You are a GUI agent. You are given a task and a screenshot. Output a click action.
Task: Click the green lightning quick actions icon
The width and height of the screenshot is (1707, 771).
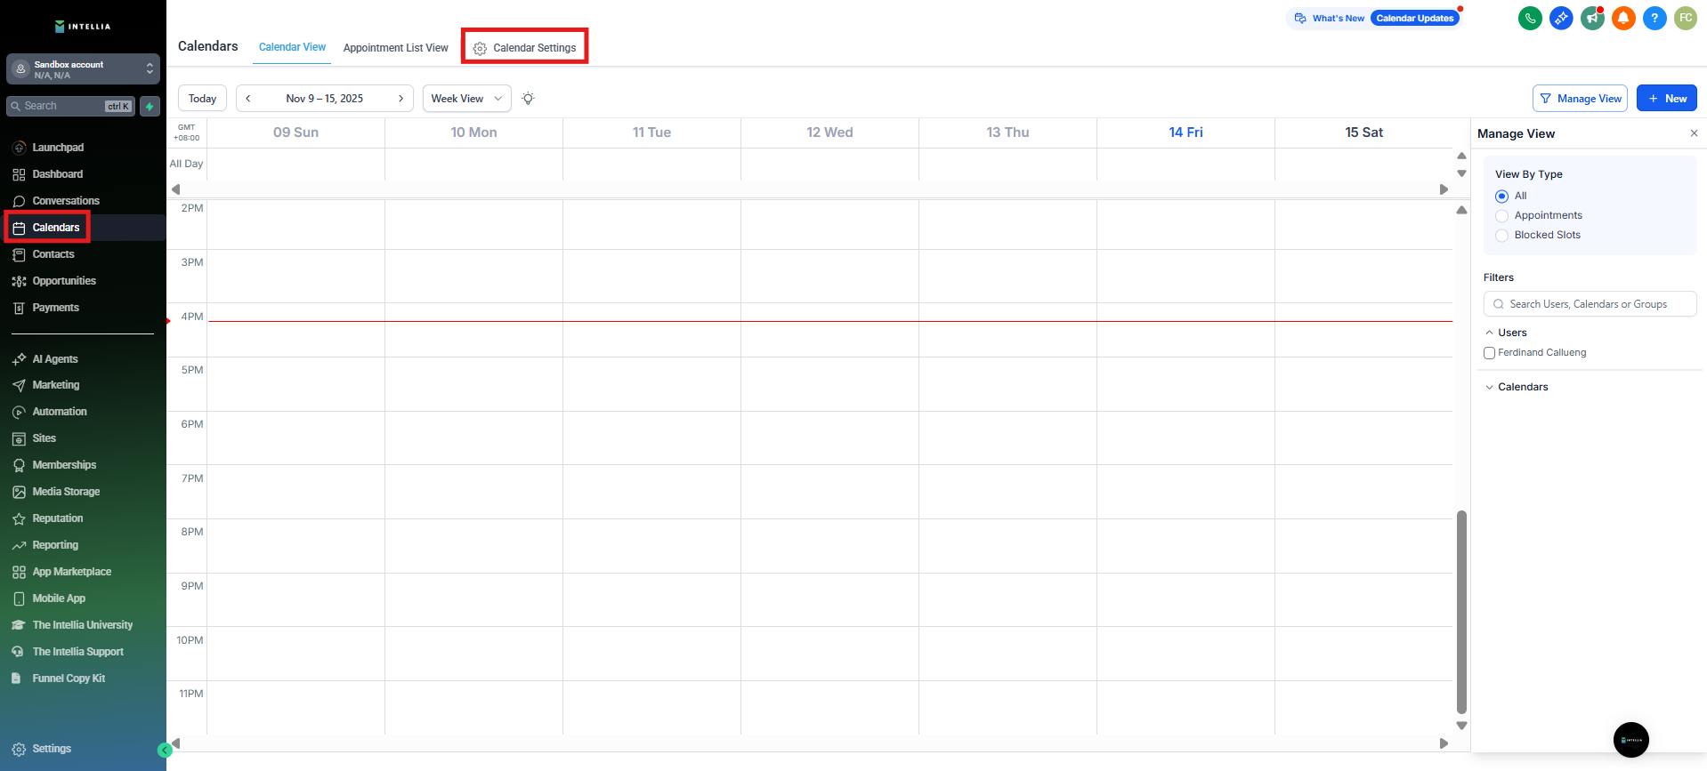[150, 107]
